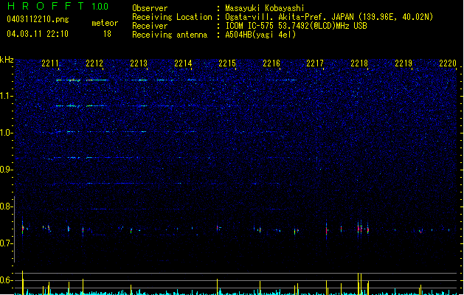Click the Ogata-vill. Akita-Pref. JAPAN location text
This screenshot has height=295, width=464.
tap(289, 17)
